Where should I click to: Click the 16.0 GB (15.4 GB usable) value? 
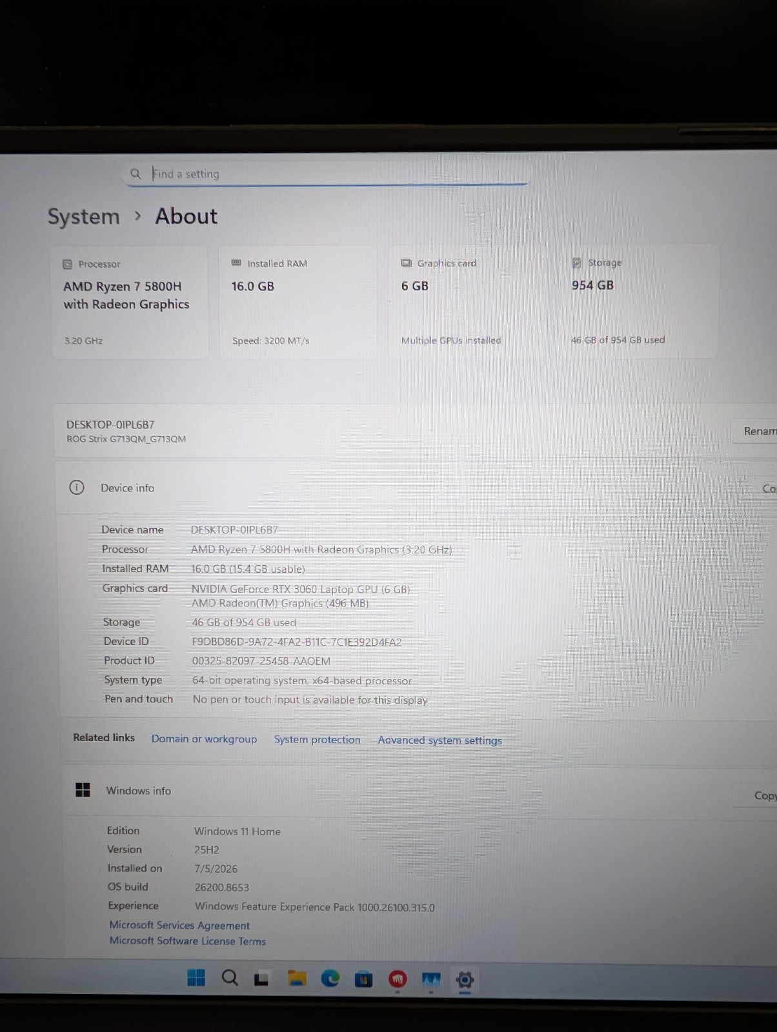tap(248, 569)
